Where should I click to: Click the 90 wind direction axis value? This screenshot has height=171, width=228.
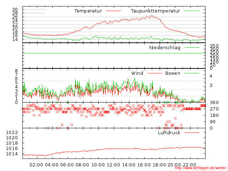pos(213,122)
